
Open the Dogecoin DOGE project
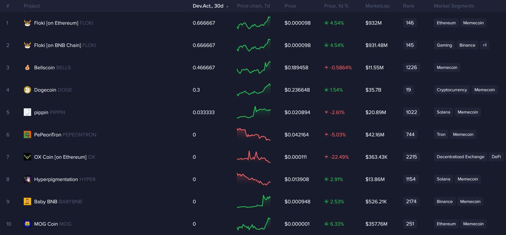tap(53, 90)
